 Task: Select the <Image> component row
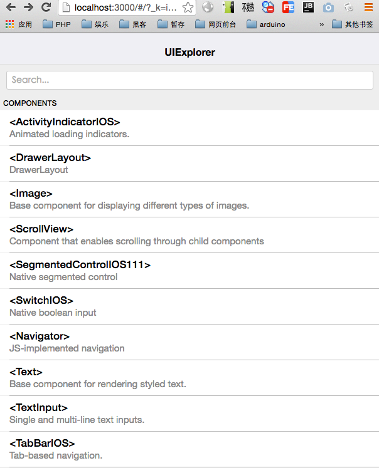[x=189, y=199]
